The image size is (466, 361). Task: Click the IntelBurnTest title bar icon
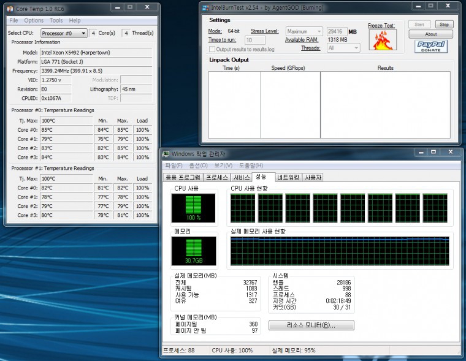point(205,8)
